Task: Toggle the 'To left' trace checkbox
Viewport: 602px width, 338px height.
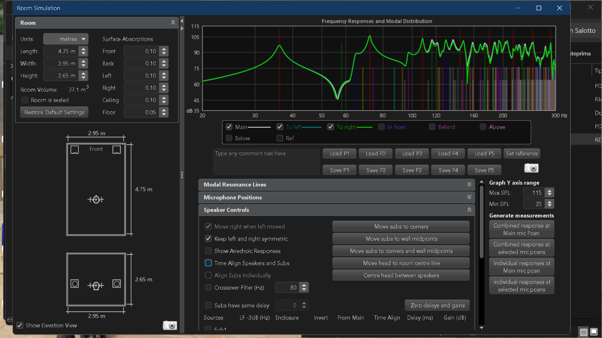Action: pos(279,127)
